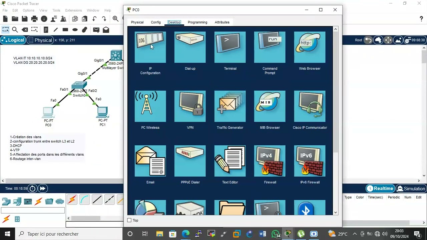Toggle the Top checkbox in PC0 window

pos(129,220)
